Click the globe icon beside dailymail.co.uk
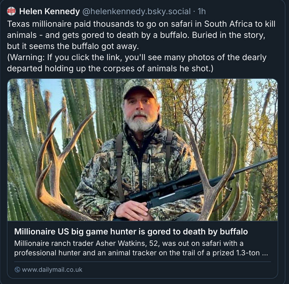This screenshot has width=289, height=284. point(17,270)
